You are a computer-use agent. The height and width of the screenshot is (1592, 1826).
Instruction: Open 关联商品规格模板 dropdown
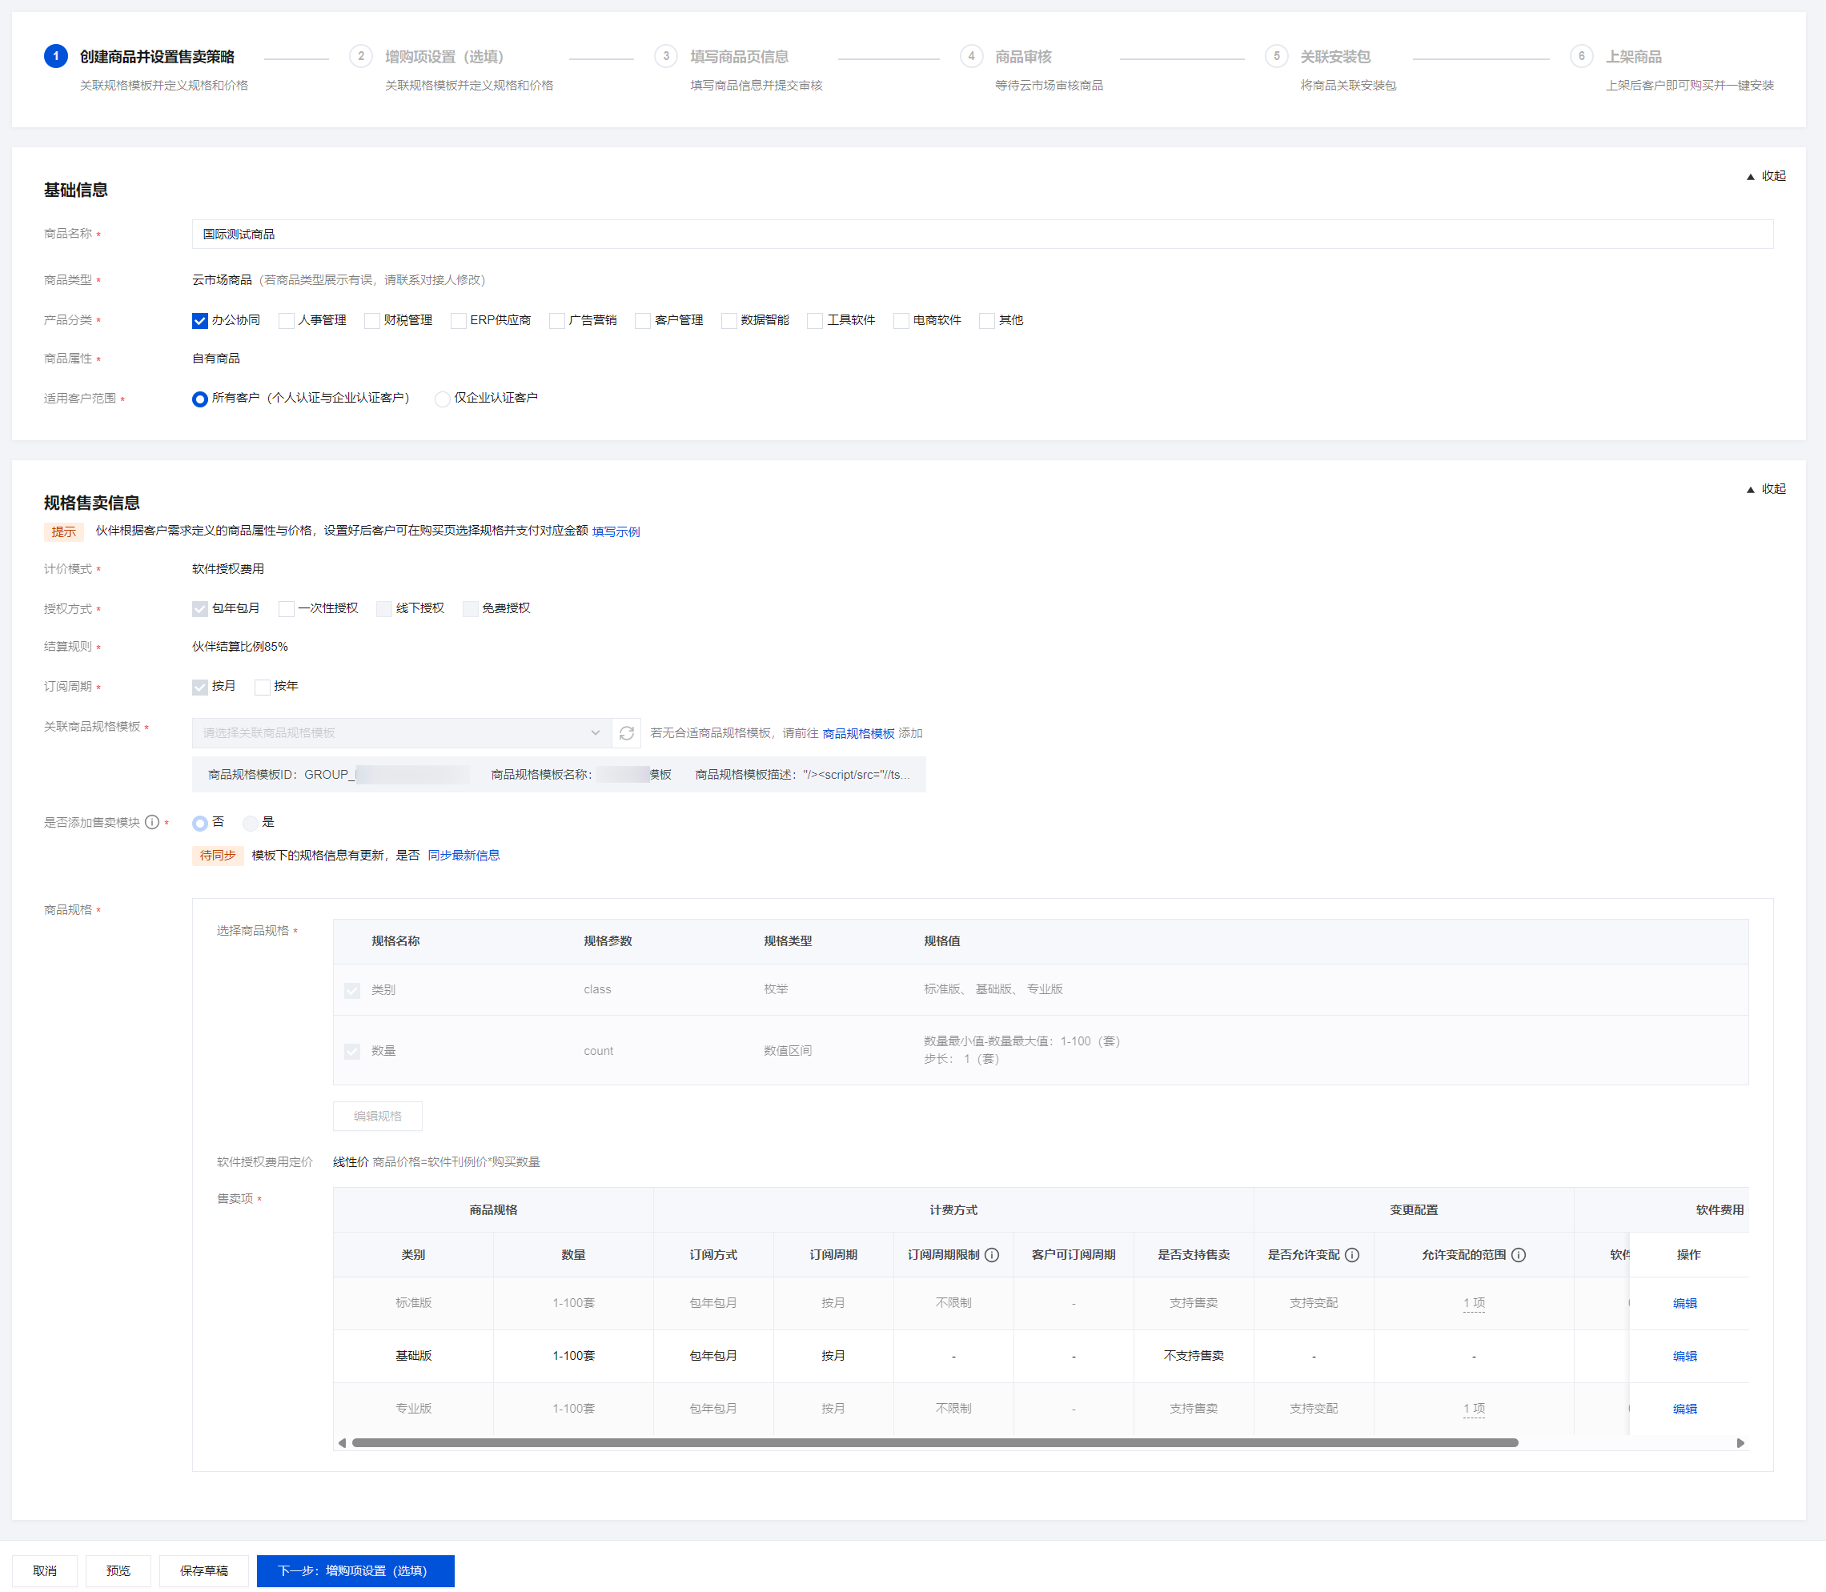(401, 733)
